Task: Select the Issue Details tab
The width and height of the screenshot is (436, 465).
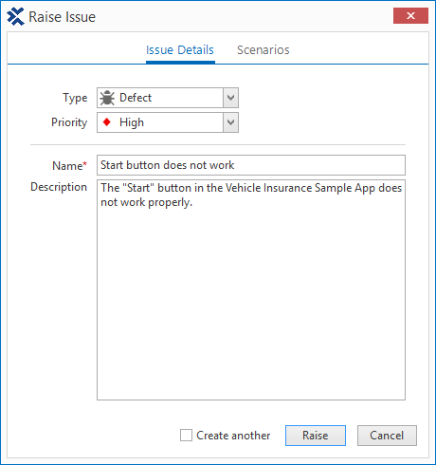Action: pyautogui.click(x=180, y=50)
